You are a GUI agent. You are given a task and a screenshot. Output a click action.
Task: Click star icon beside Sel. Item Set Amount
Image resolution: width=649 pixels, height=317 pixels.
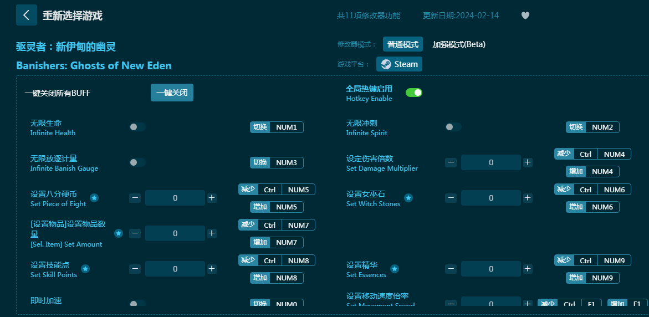pyautogui.click(x=119, y=233)
